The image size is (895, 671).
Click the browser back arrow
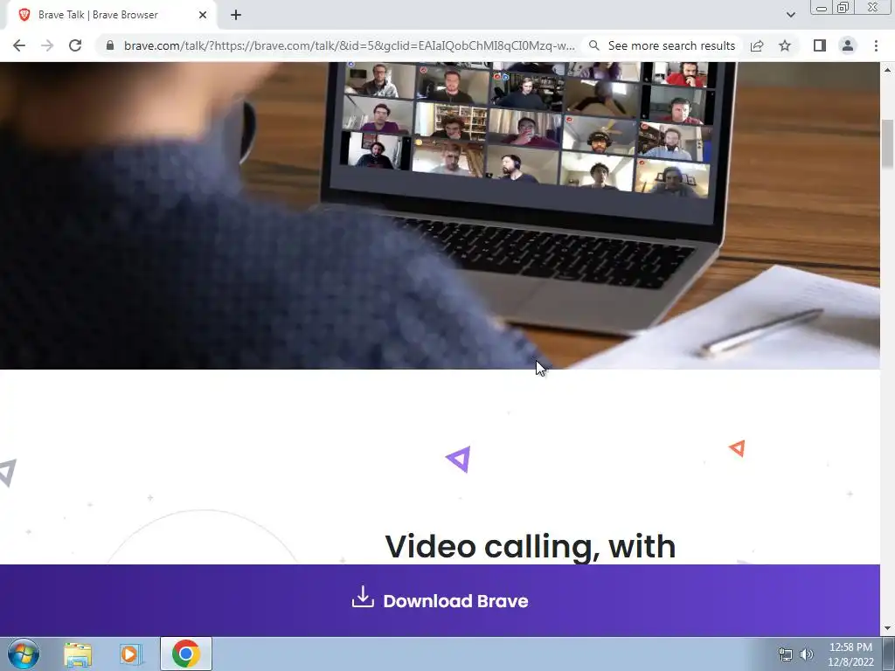(19, 45)
